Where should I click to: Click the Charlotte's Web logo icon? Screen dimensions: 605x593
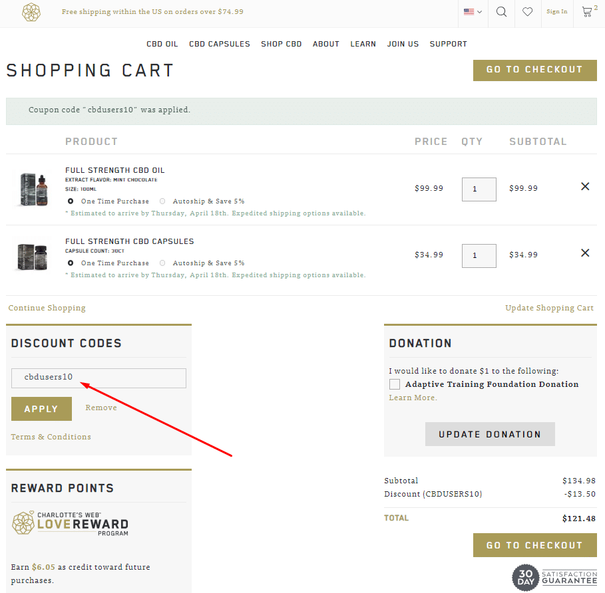31,12
